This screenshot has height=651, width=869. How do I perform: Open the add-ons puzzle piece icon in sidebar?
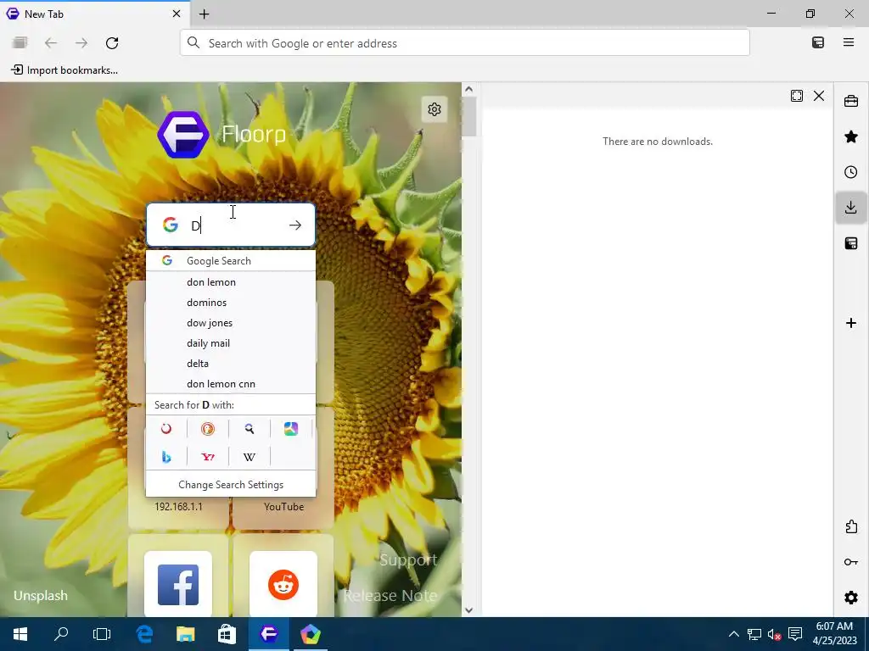point(850,526)
